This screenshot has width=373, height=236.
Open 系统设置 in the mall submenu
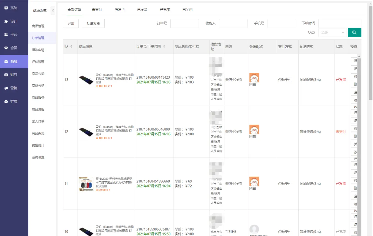pos(38,157)
